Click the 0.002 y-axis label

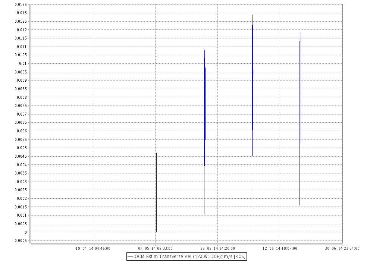22,198
